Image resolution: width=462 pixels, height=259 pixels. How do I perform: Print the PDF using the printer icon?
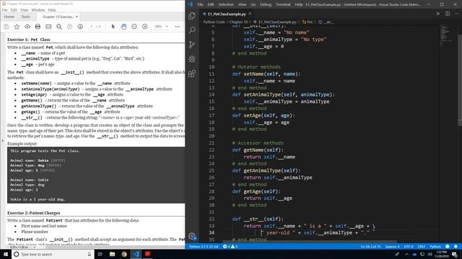point(38,27)
